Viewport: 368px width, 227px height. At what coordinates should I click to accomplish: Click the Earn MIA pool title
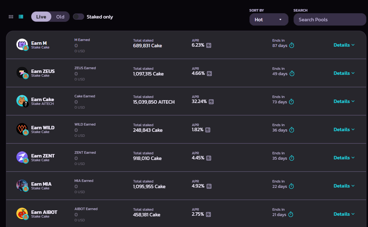(41, 184)
